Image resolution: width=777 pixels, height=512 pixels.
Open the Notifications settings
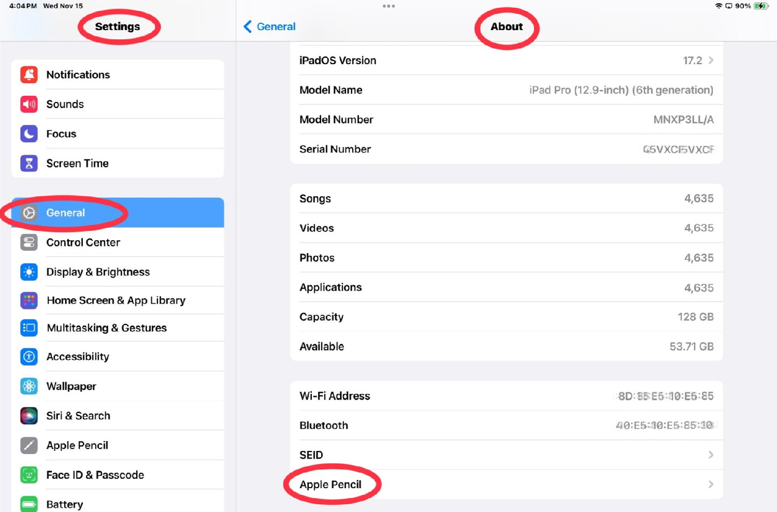118,75
